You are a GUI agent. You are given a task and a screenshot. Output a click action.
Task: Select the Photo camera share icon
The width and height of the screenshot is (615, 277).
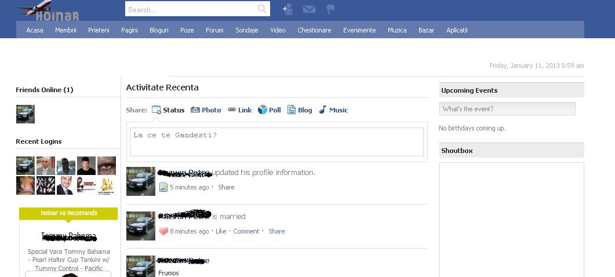(x=195, y=110)
